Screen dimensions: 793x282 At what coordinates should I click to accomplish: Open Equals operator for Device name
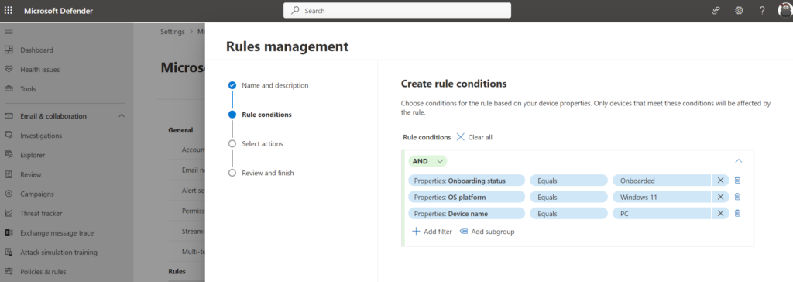568,214
